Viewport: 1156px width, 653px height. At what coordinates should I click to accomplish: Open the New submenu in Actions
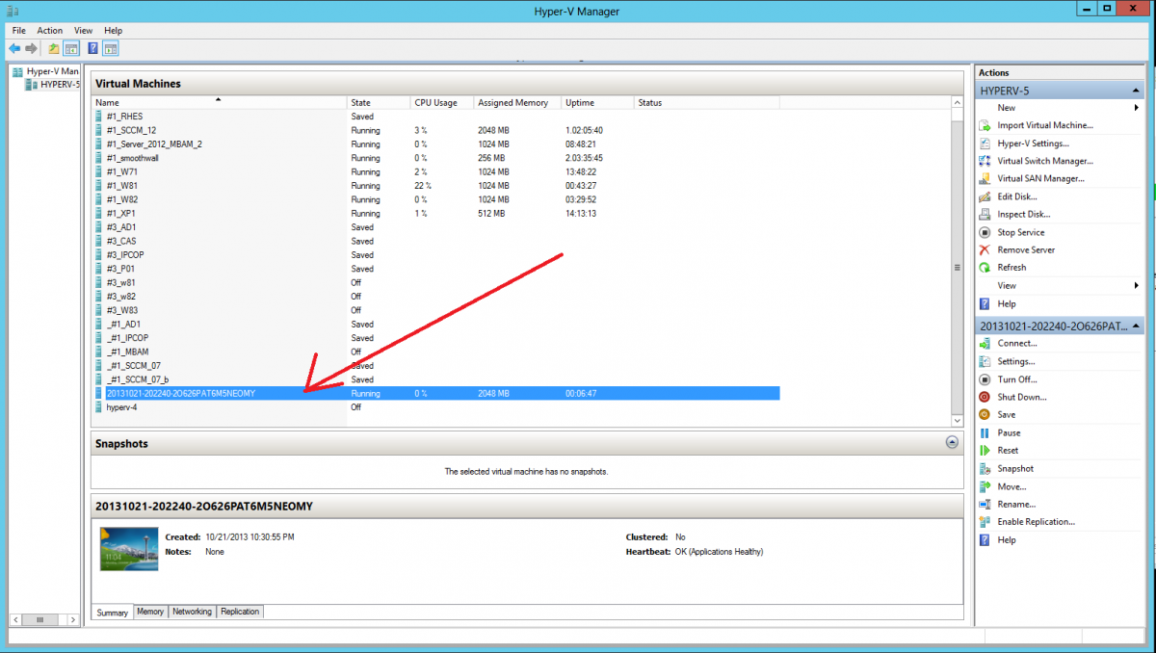click(x=1060, y=108)
